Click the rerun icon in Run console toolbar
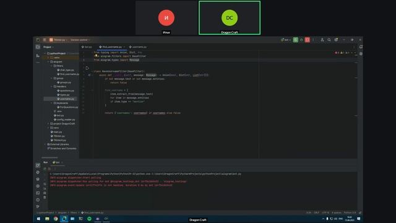This screenshot has height=223, width=396. pyautogui.click(x=45, y=168)
